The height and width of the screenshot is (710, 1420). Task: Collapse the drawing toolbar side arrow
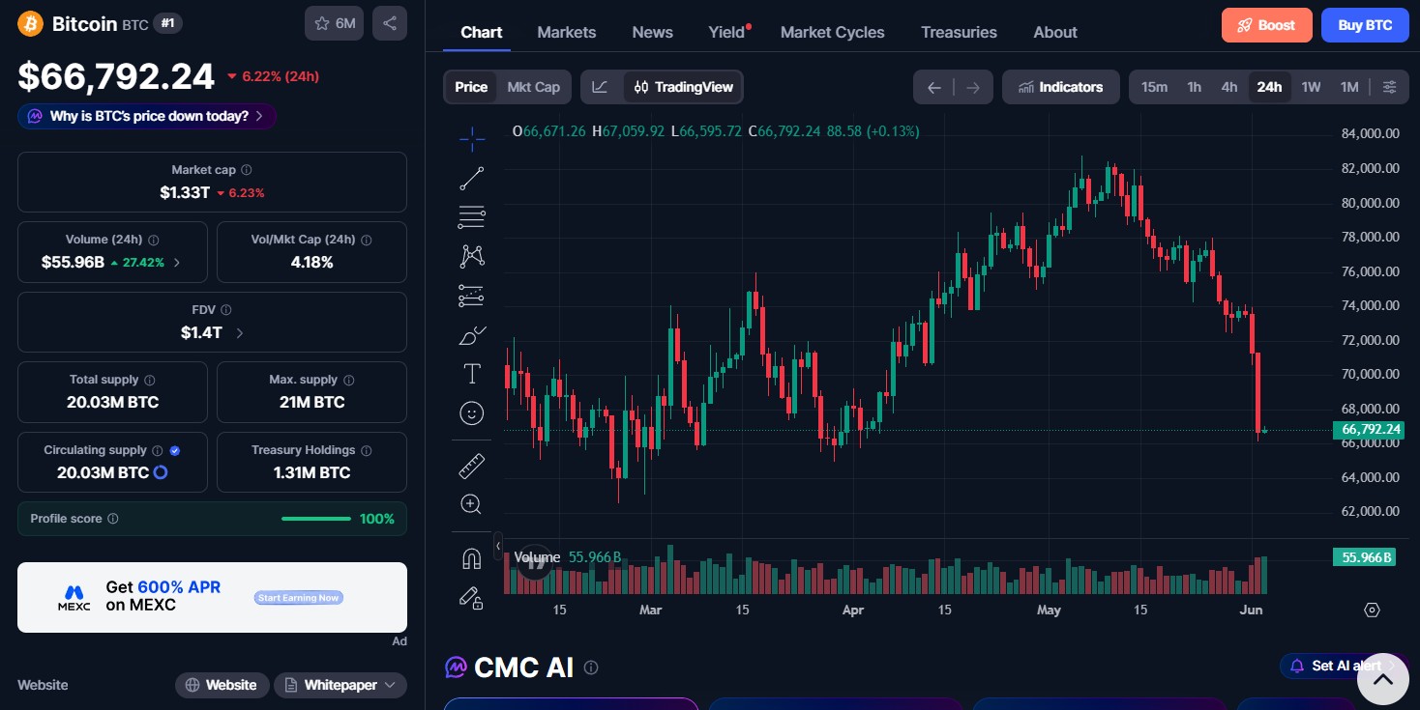click(498, 547)
